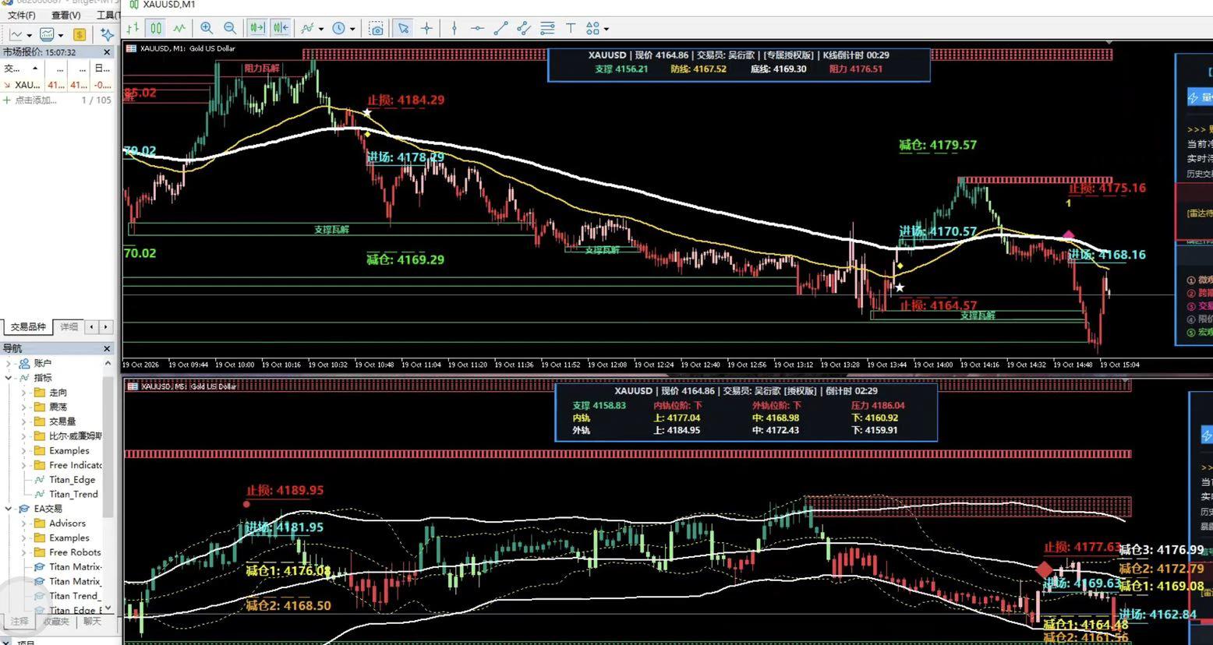Select the Fibonacci retracement tool
The image size is (1213, 645).
[547, 28]
